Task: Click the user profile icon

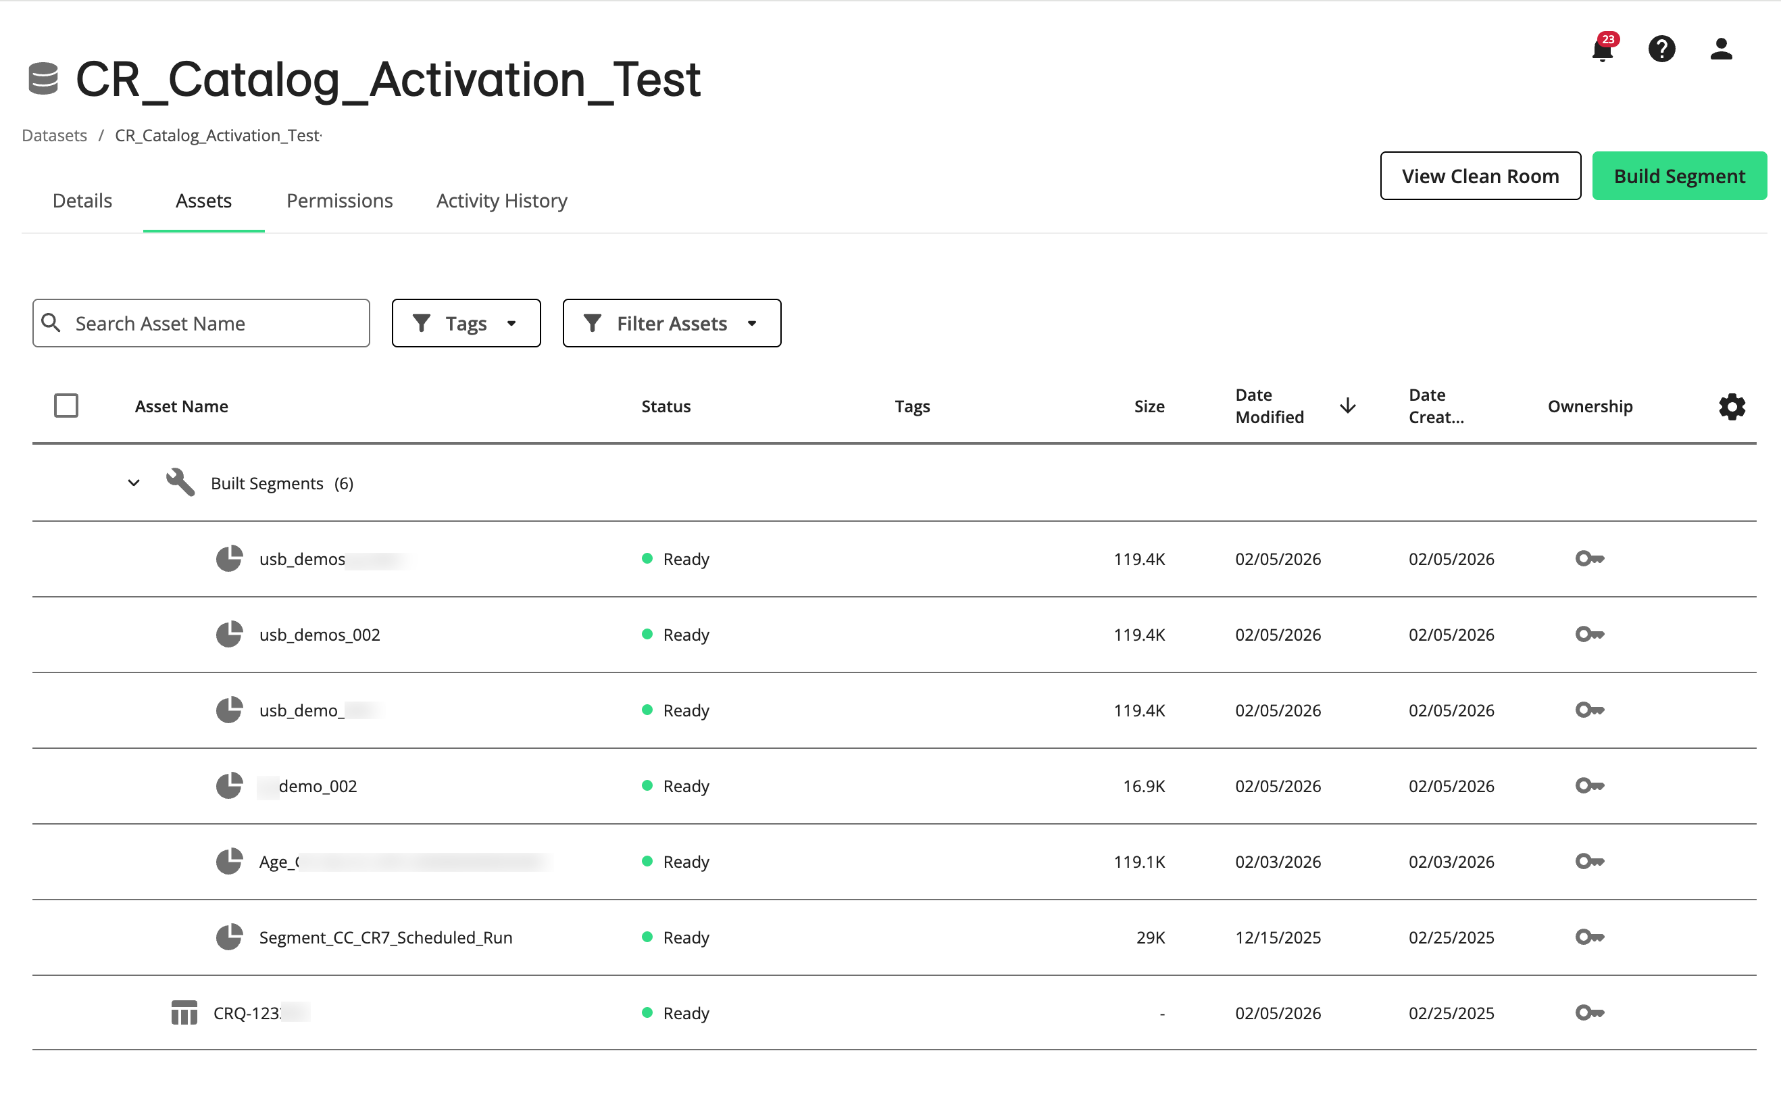Action: [x=1720, y=49]
